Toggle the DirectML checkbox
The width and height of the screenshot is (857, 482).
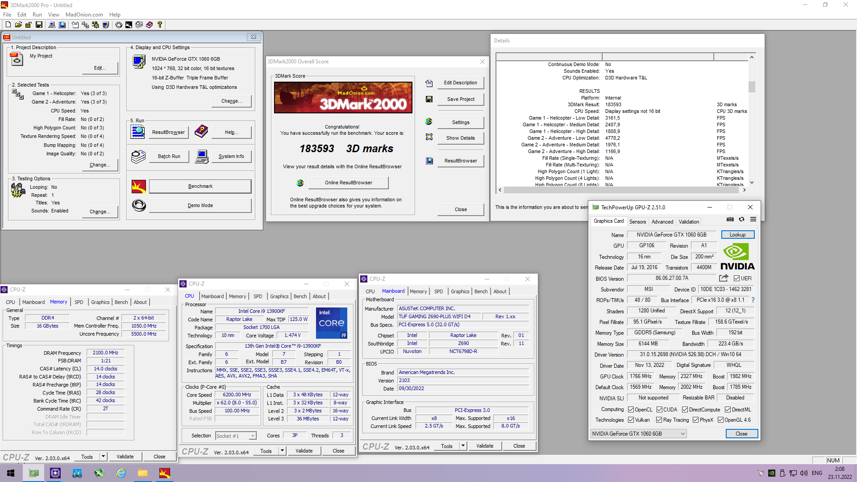pos(728,410)
